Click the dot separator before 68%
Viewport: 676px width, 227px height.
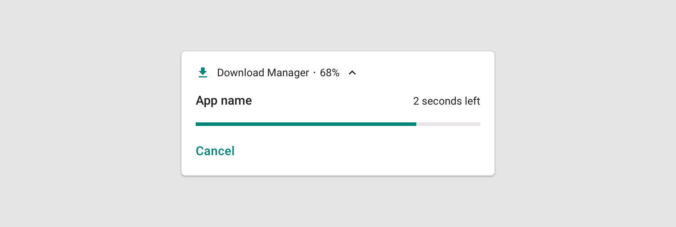(x=314, y=73)
